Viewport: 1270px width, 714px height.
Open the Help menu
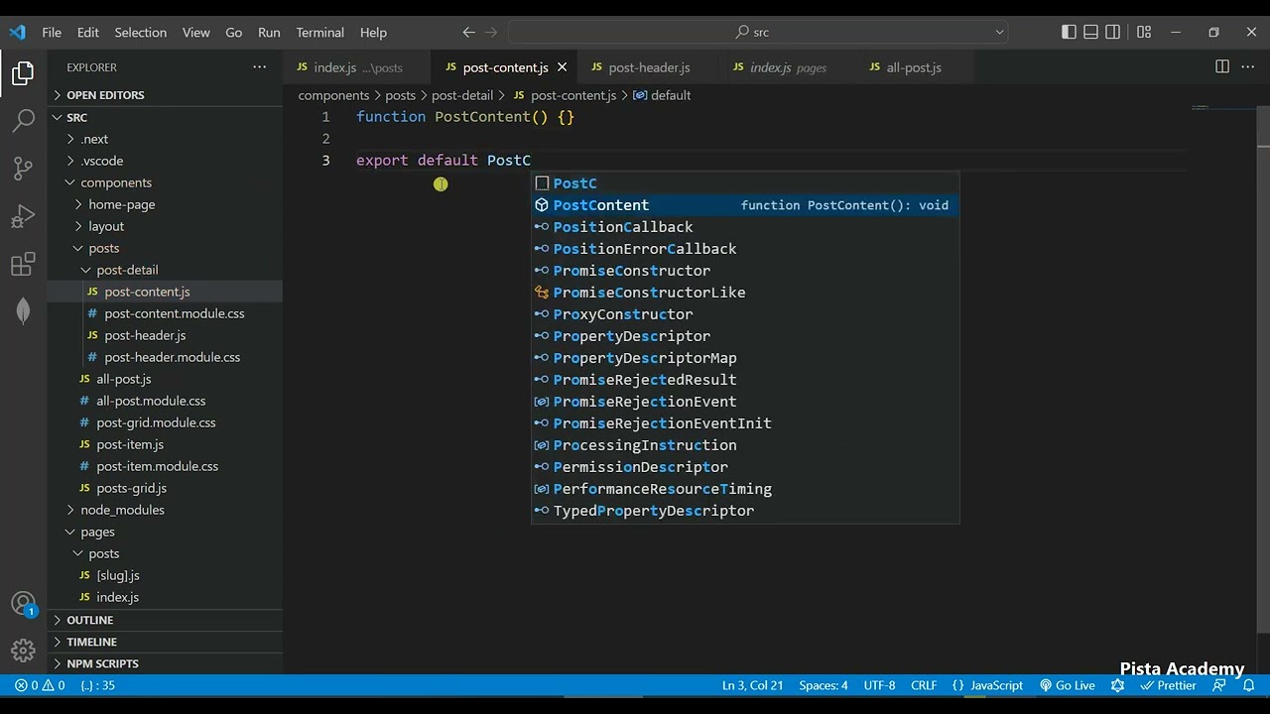click(373, 32)
